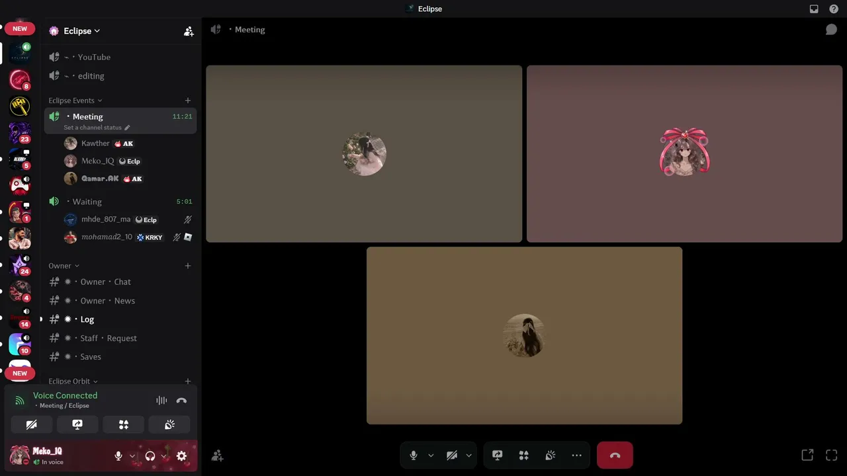Viewport: 847px width, 476px height.
Task: Open soundboard in the voice panel
Action: click(x=169, y=424)
